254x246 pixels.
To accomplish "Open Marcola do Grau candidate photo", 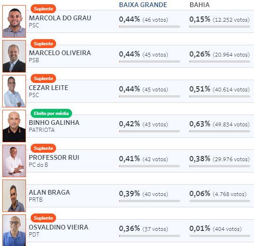I will [14, 21].
